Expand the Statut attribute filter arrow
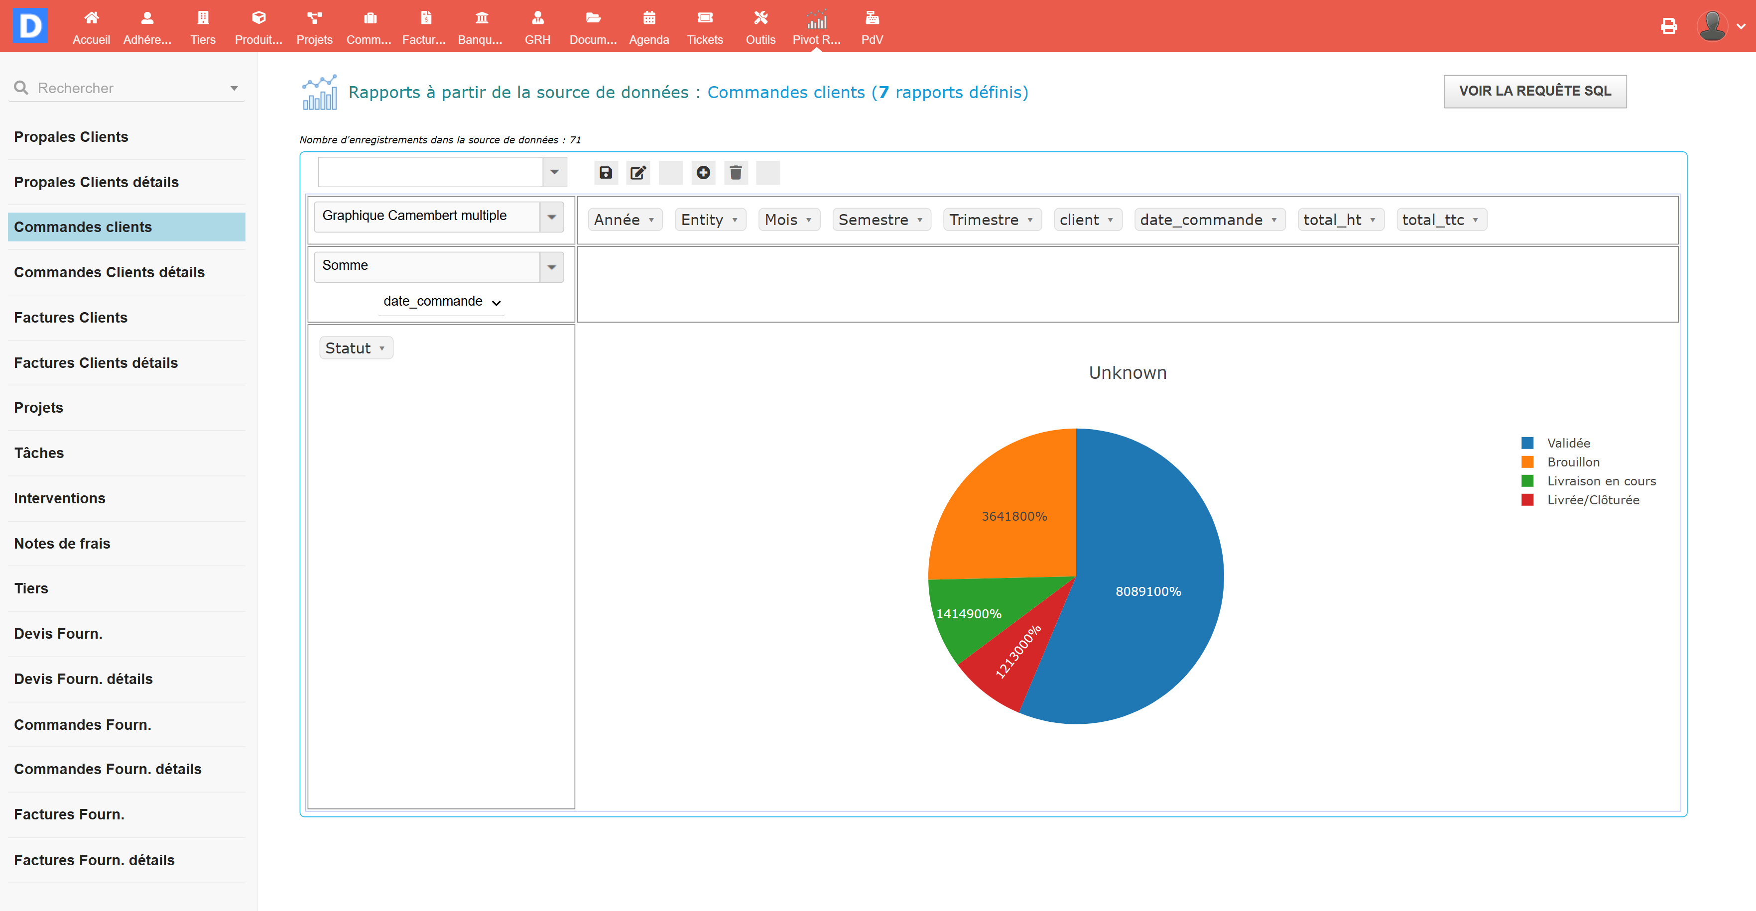 [382, 348]
